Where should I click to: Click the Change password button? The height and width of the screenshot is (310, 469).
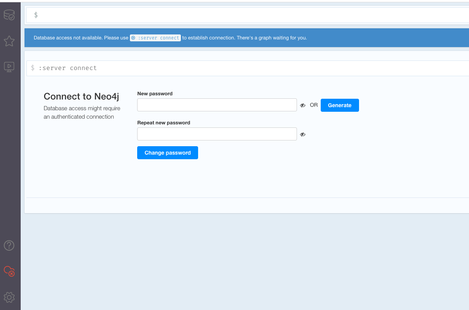point(167,153)
